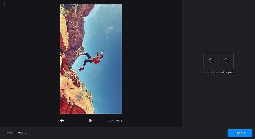Click the slash between the time readouts
255x139 pixels.
click(x=115, y=121)
